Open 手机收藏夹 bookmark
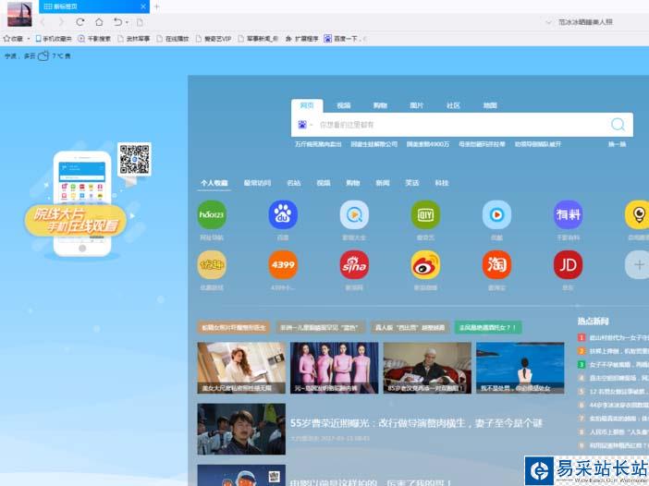The width and height of the screenshot is (649, 486). 54,39
